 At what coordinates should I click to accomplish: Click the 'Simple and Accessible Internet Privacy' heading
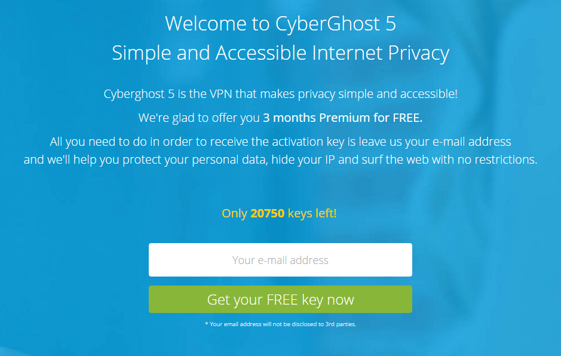[281, 54]
